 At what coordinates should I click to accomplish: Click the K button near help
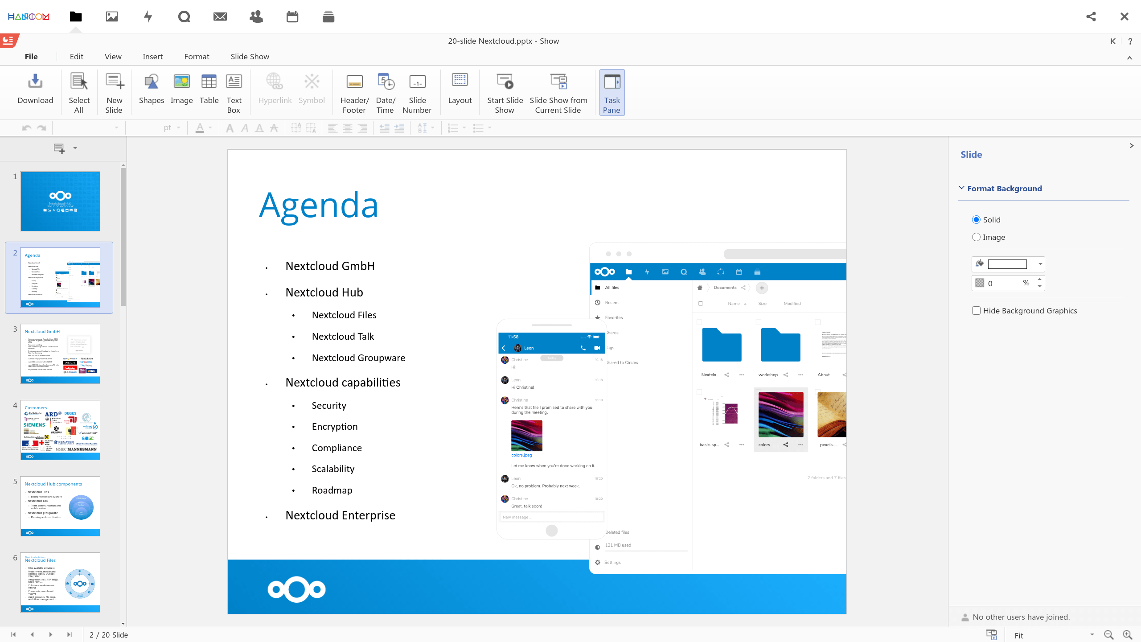coord(1113,41)
